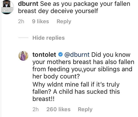The image size is (138, 117).
Task: Collapse thread with Hide replies
Action: coord(48,38)
